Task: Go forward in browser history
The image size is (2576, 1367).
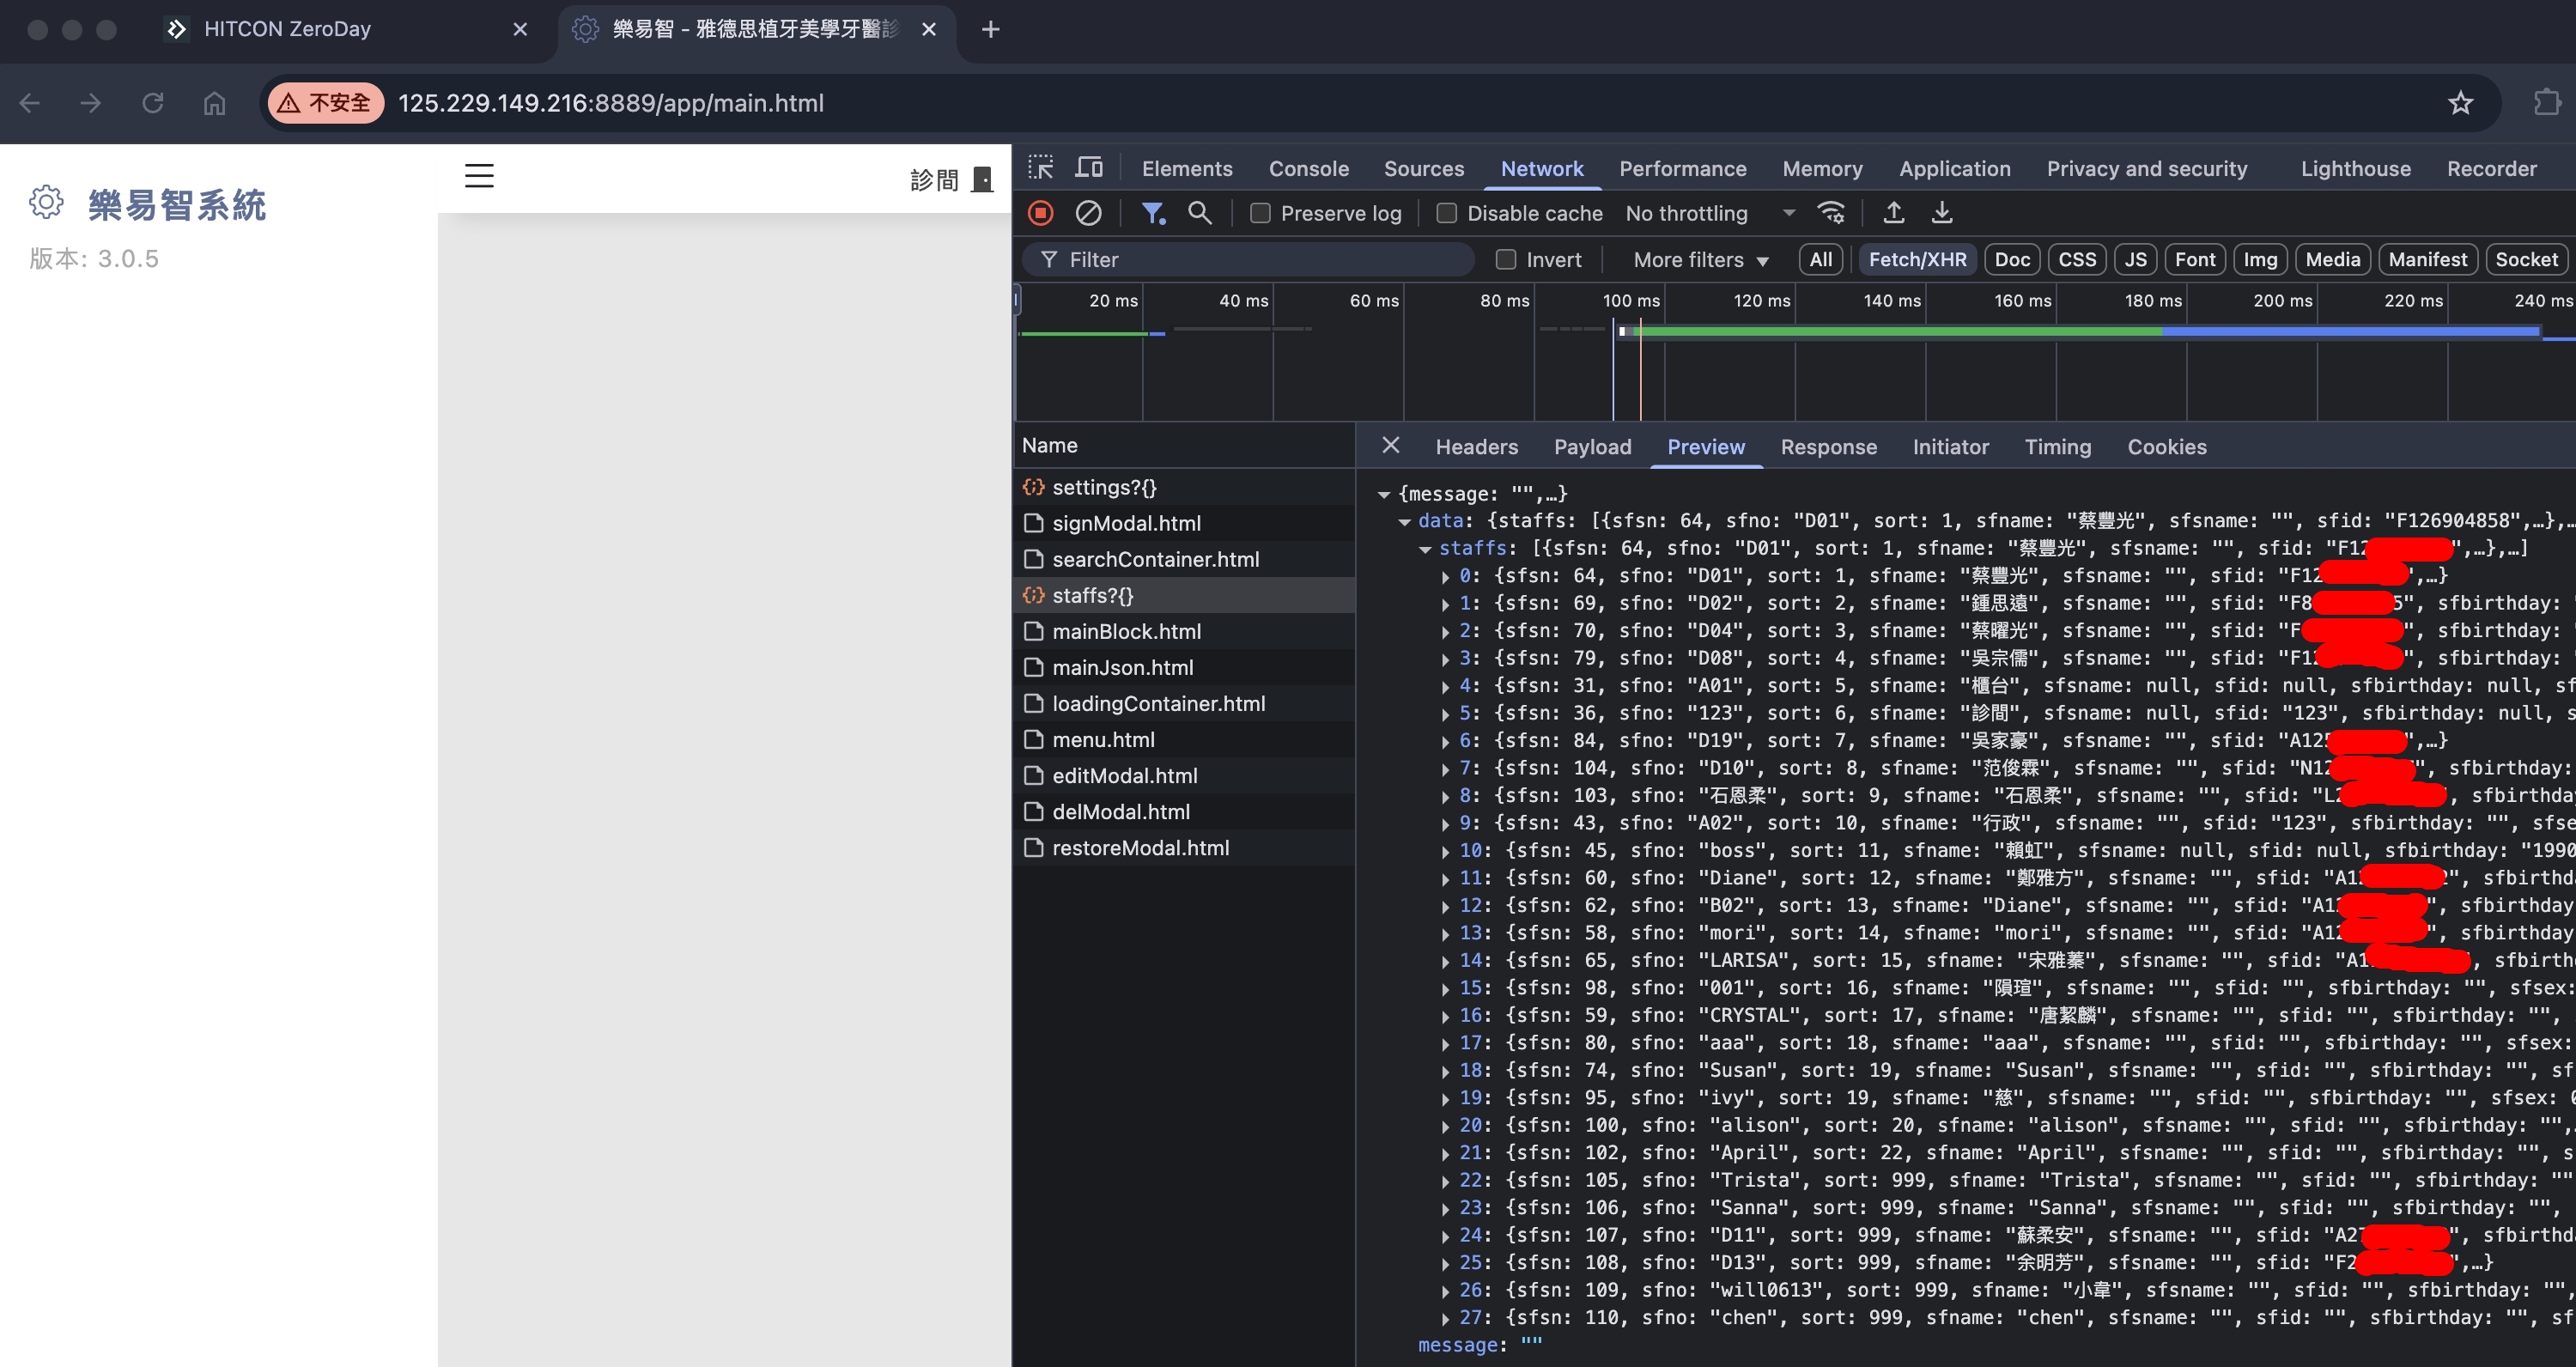Action: 91,103
